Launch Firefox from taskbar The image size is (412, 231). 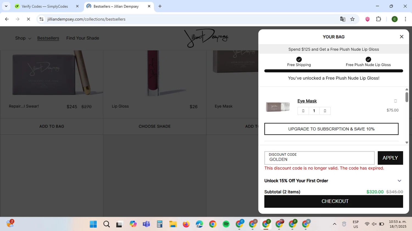click(x=186, y=224)
